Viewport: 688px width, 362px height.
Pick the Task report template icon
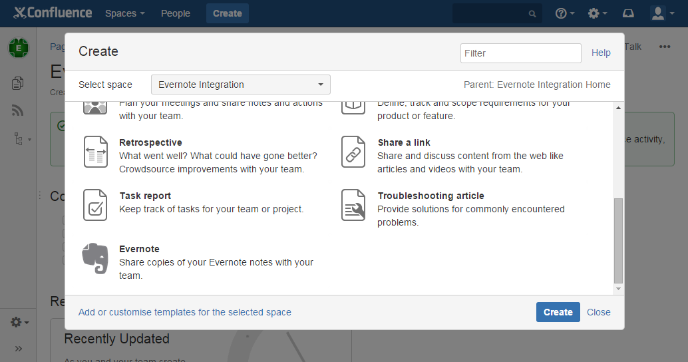pyautogui.click(x=95, y=205)
